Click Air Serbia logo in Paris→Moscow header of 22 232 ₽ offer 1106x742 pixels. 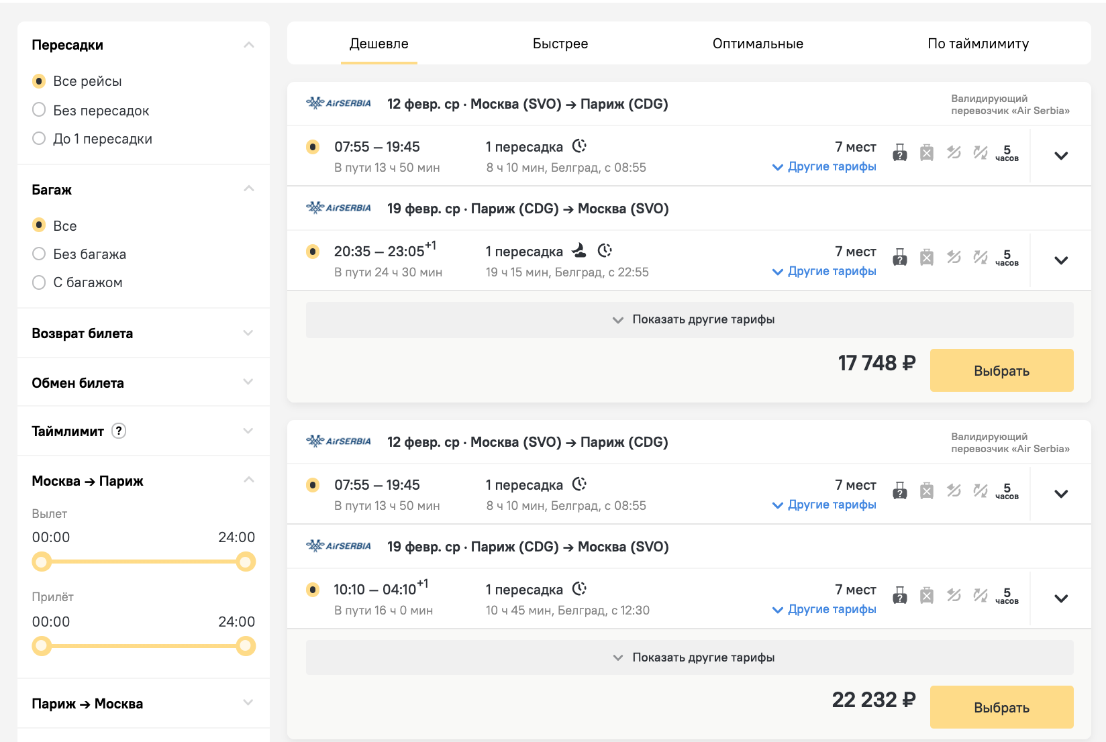click(x=338, y=545)
